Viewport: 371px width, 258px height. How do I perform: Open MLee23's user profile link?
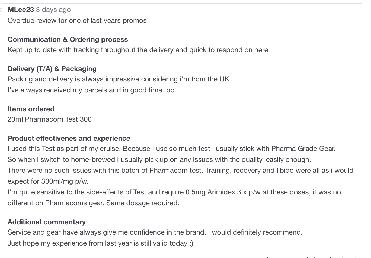coord(21,10)
